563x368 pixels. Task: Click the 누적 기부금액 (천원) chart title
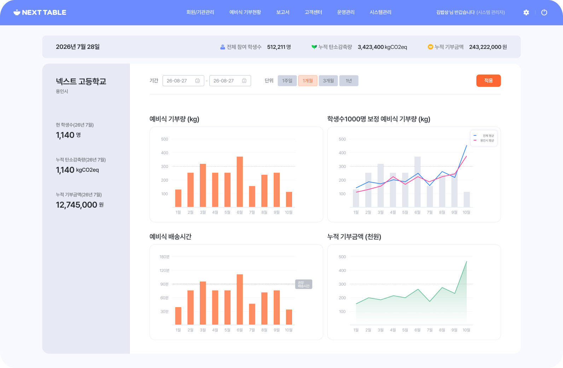(354, 237)
